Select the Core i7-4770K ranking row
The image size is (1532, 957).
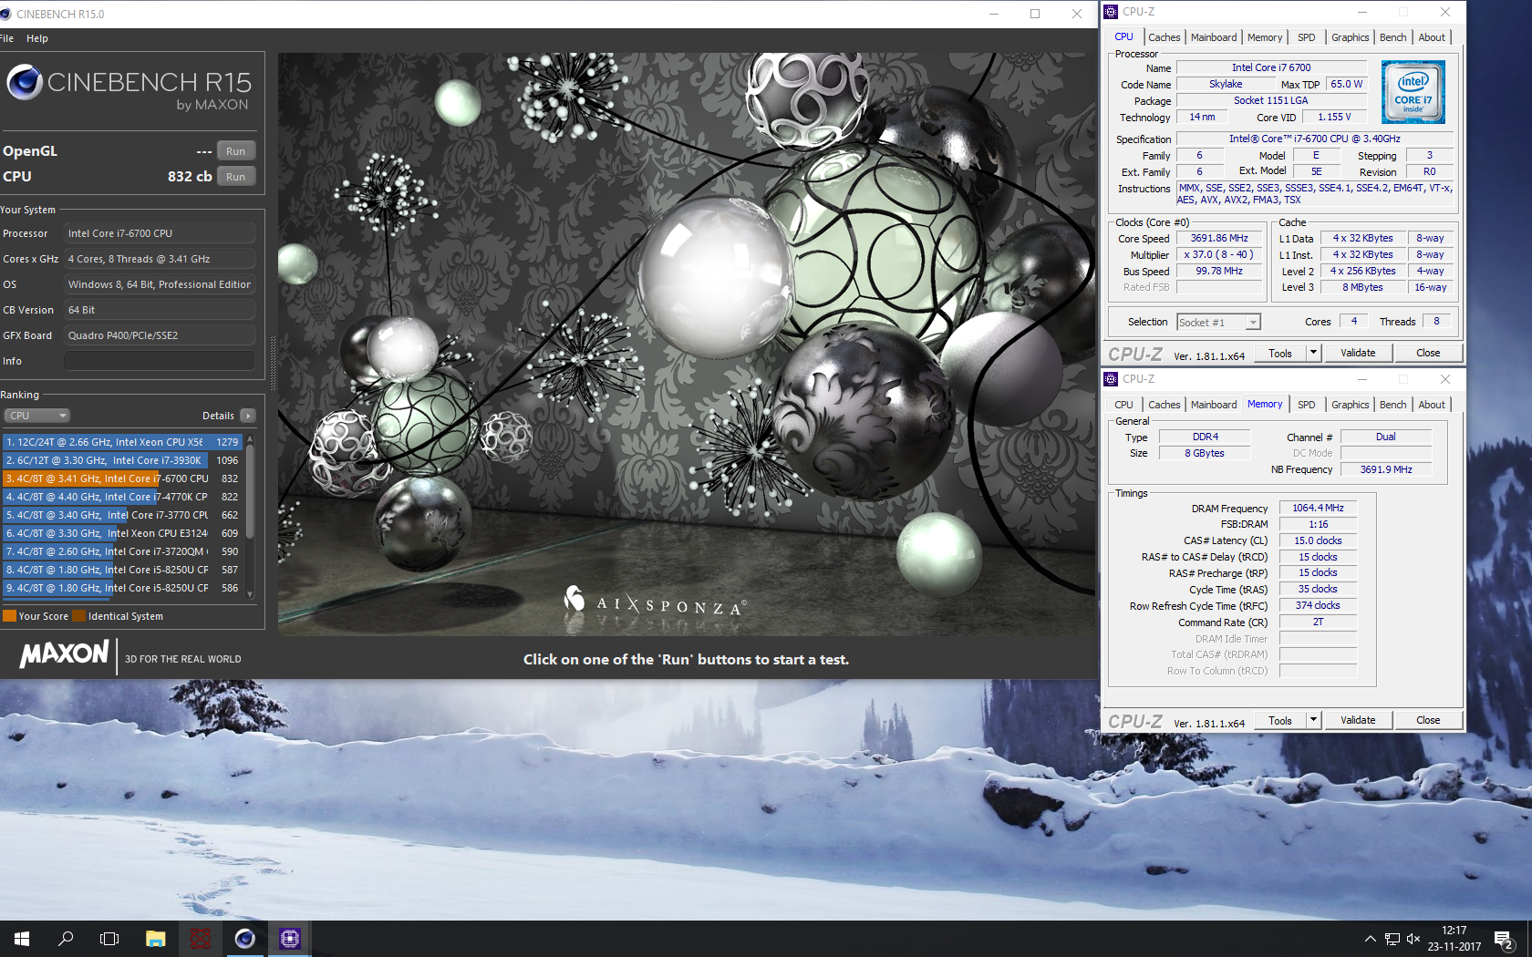(x=122, y=497)
